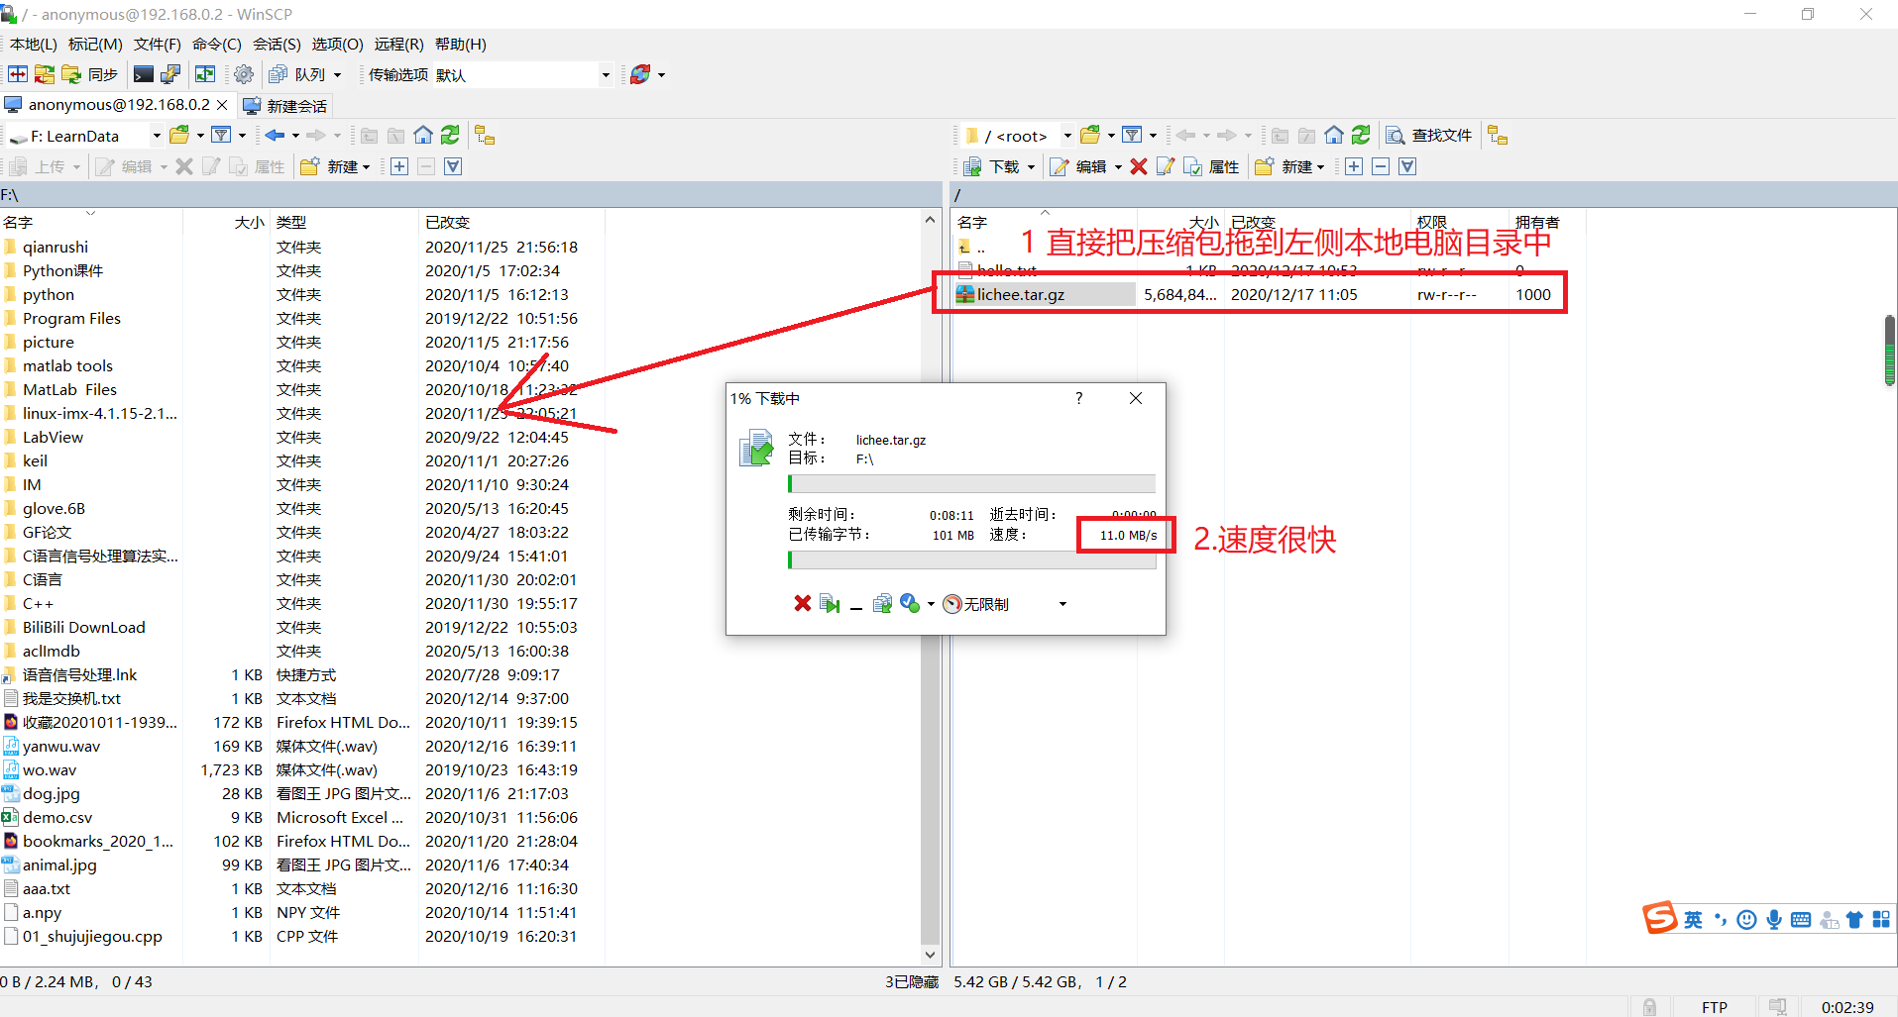Go to remote home directory
Screen dimensions: 1898x1017
tap(1334, 136)
